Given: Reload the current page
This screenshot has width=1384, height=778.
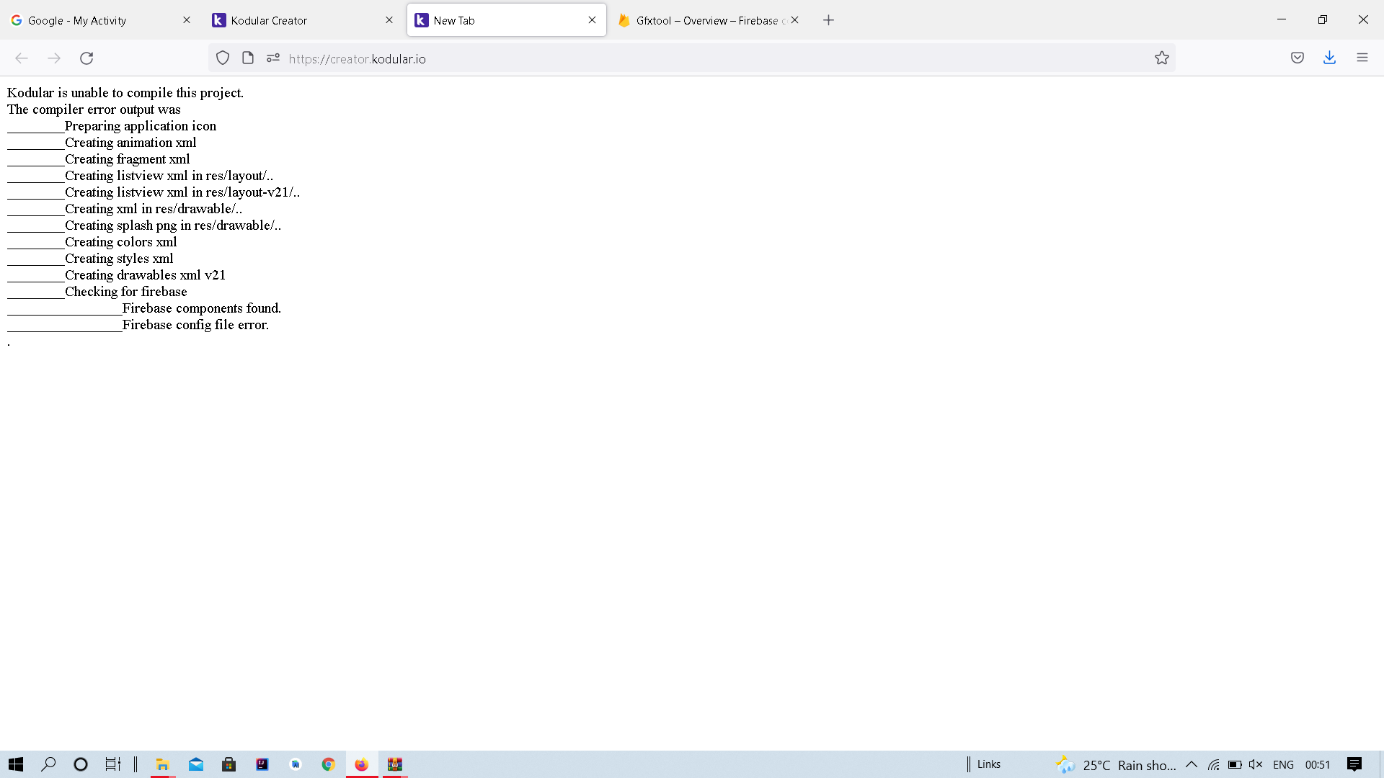Looking at the screenshot, I should [86, 58].
